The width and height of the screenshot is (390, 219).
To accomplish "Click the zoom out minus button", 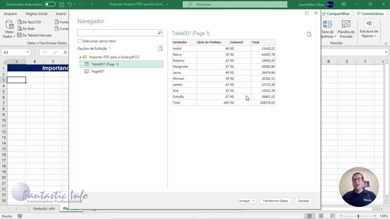I will click(x=341, y=217).
